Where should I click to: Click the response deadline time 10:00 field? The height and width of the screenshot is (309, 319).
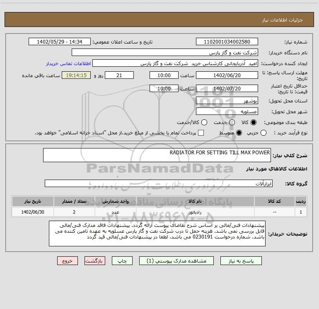click(164, 75)
